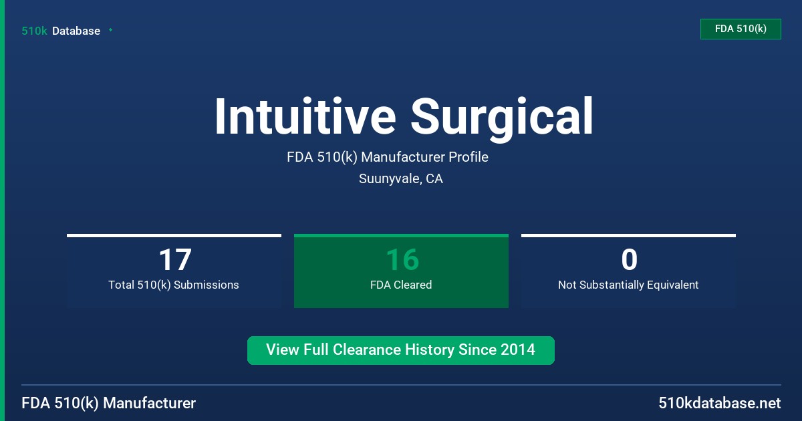Select the 0 Not Substantially Equivalent card
The height and width of the screenshot is (421, 802).
tap(628, 271)
